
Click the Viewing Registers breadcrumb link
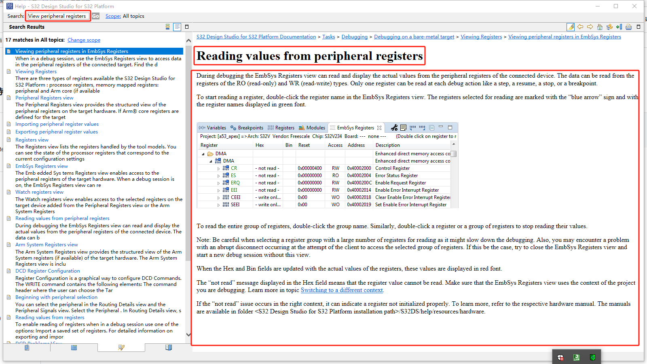click(481, 37)
